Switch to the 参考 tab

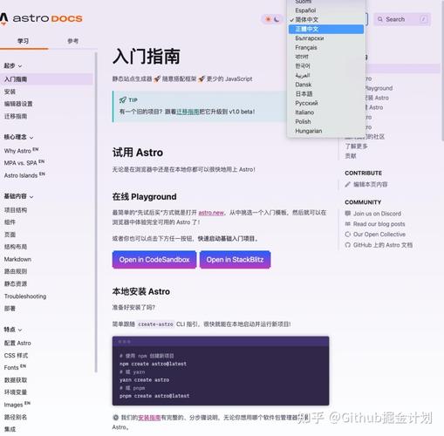click(x=72, y=41)
